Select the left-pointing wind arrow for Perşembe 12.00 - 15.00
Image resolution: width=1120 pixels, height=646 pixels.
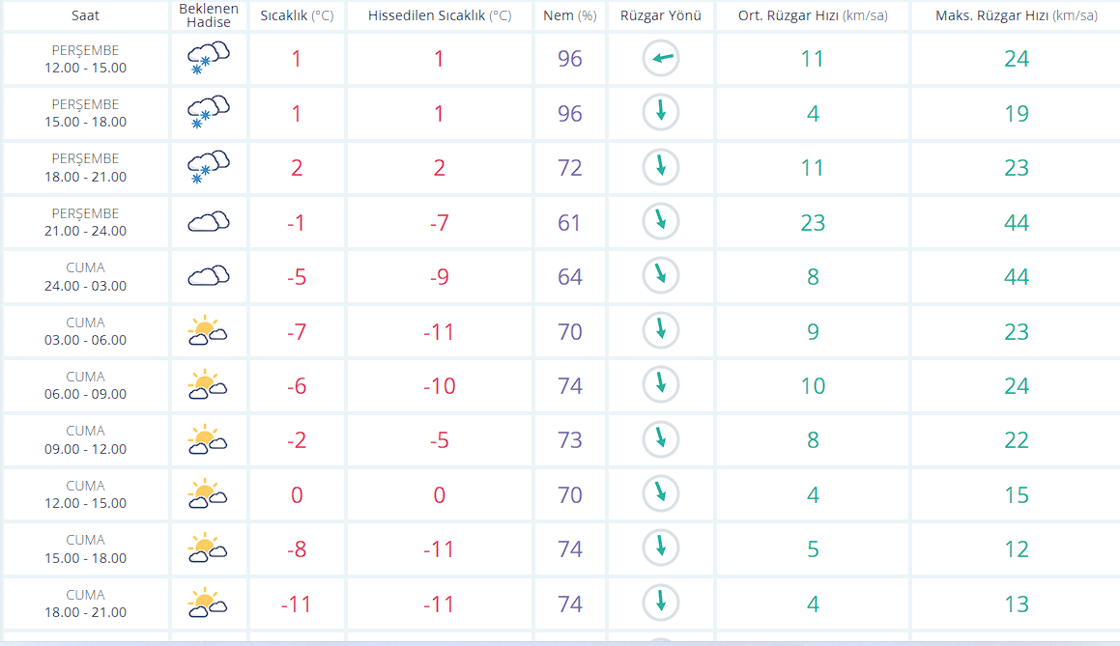(x=661, y=59)
